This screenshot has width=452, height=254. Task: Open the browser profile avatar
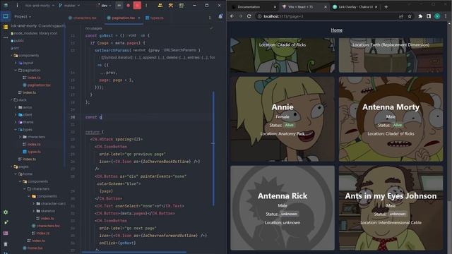click(x=437, y=16)
